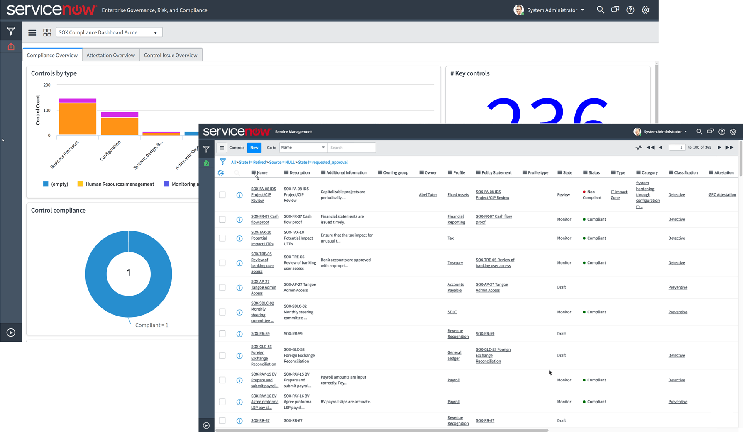
Task: Click the State != Retired breadcrumb
Action: 252,163
